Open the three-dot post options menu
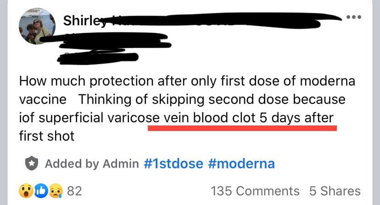Viewport: 380px width, 205px height. (x=354, y=18)
